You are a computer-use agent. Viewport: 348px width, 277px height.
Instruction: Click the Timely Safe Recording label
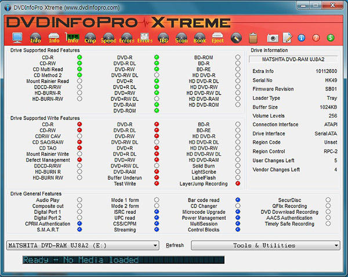click(289, 224)
